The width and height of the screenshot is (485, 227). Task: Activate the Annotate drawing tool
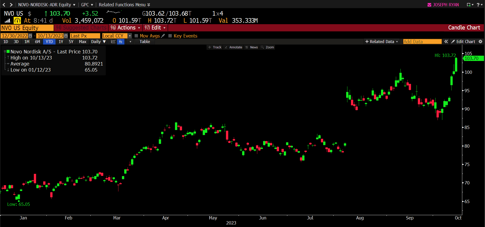(233, 47)
